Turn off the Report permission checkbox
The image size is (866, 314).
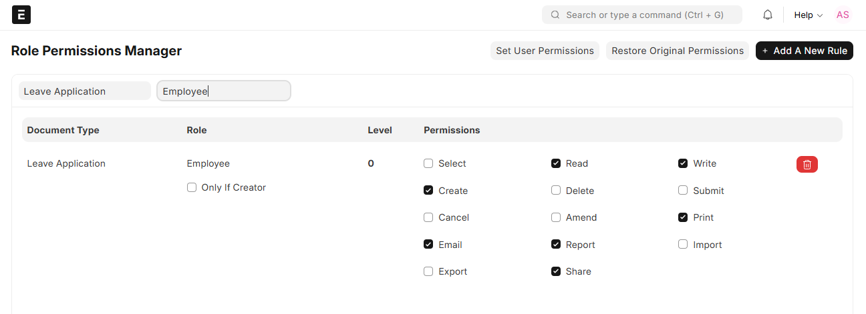[555, 245]
